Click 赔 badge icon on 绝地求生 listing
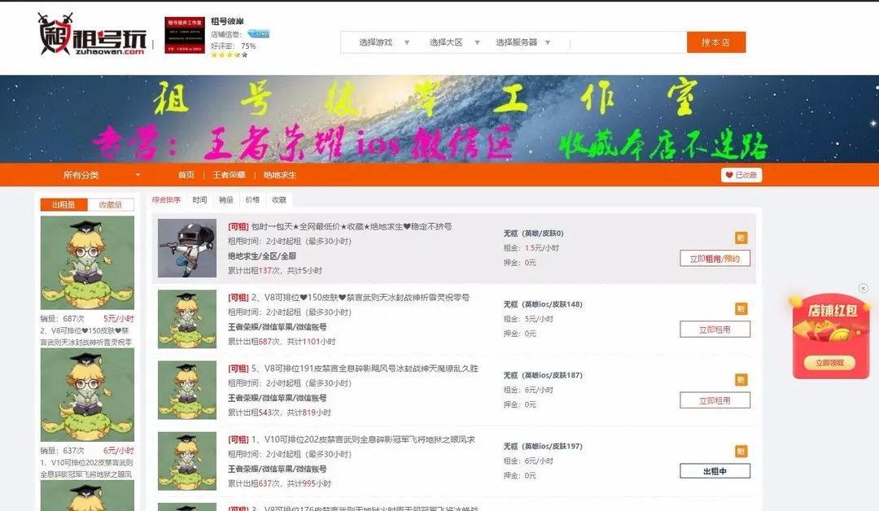 click(741, 238)
